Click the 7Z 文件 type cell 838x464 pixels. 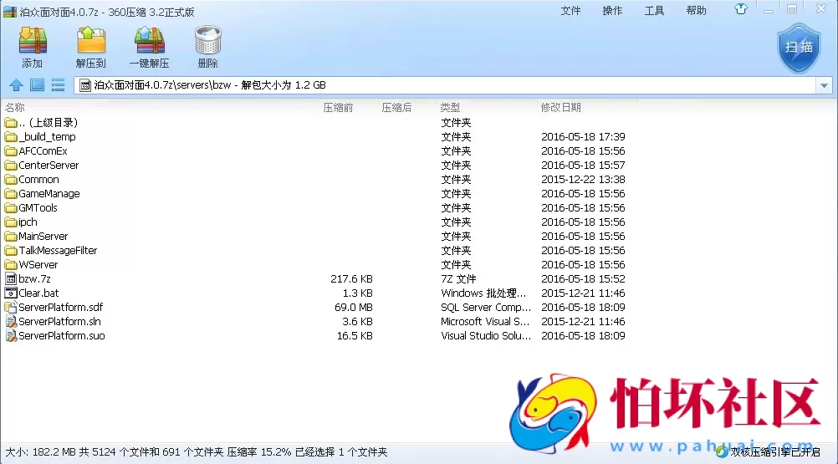point(458,278)
